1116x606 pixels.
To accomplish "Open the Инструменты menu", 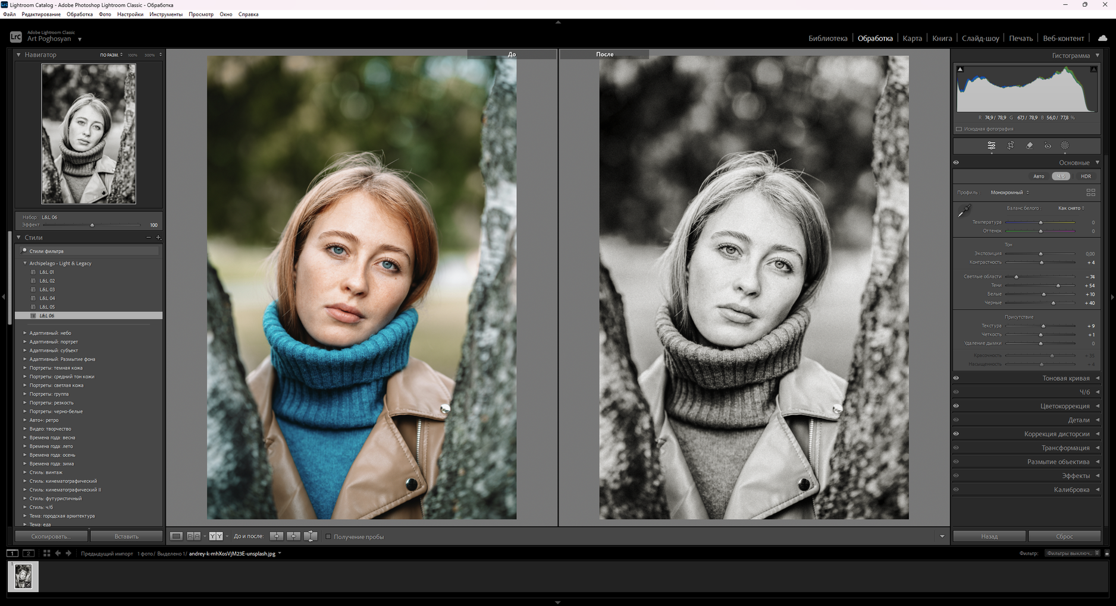I will [x=166, y=14].
